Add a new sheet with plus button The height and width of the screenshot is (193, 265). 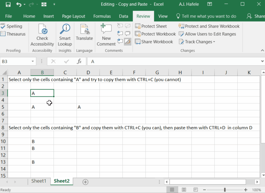point(85,182)
